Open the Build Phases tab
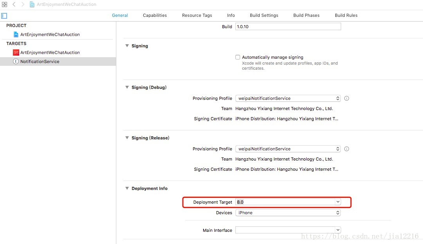The image size is (423, 244). pos(306,15)
